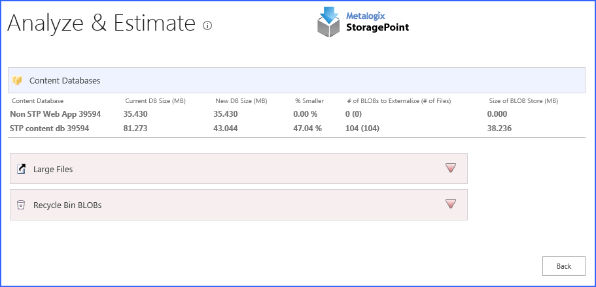The height and width of the screenshot is (287, 596).
Task: Click the Size of BLOB Store (MB) header
Action: (x=523, y=101)
